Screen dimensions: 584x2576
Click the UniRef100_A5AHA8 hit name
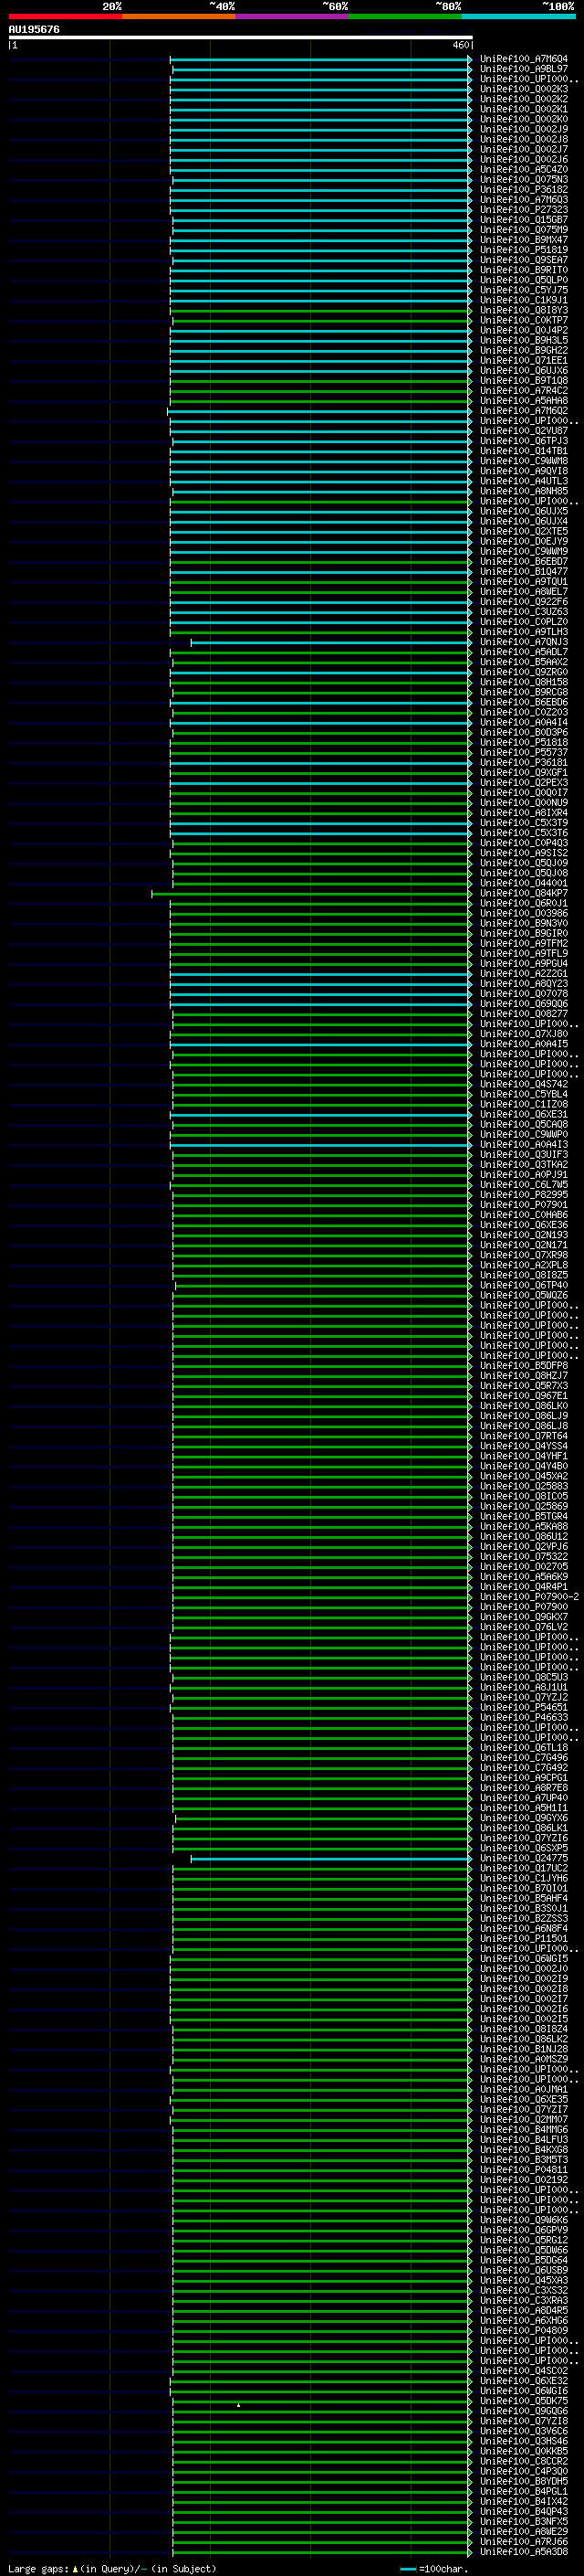coord(523,401)
